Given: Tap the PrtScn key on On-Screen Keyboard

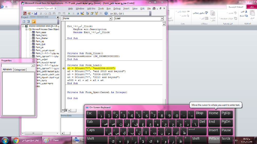Looking at the screenshot, I should 214,140.
